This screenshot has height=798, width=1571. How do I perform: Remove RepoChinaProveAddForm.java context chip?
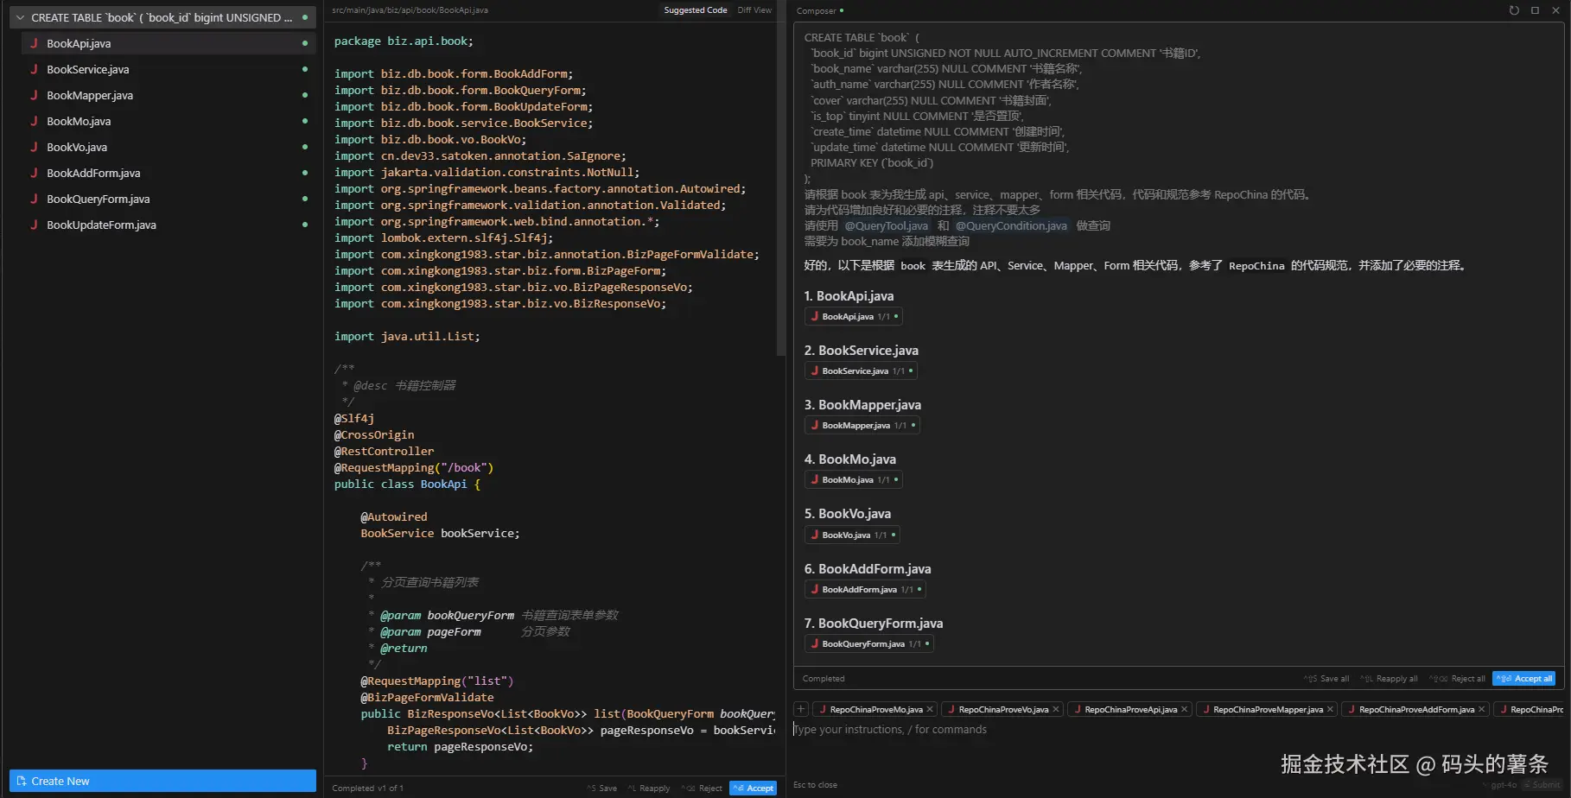tap(1481, 710)
